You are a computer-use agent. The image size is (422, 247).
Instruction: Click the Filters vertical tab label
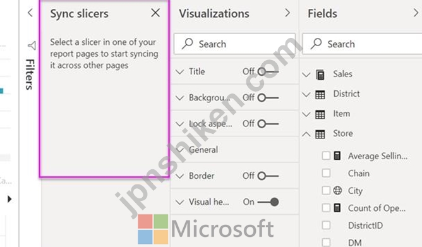point(30,75)
